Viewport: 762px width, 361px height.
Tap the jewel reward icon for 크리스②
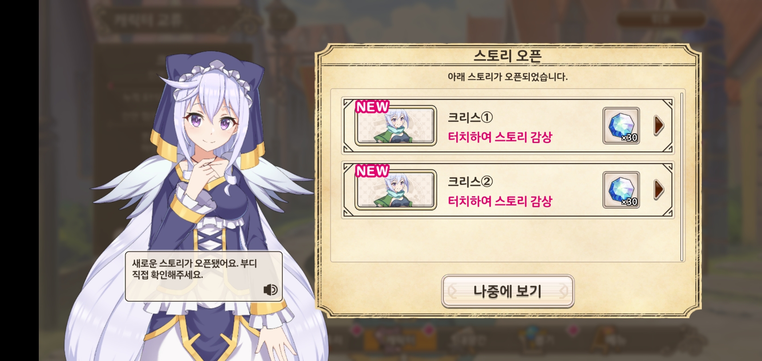(621, 190)
